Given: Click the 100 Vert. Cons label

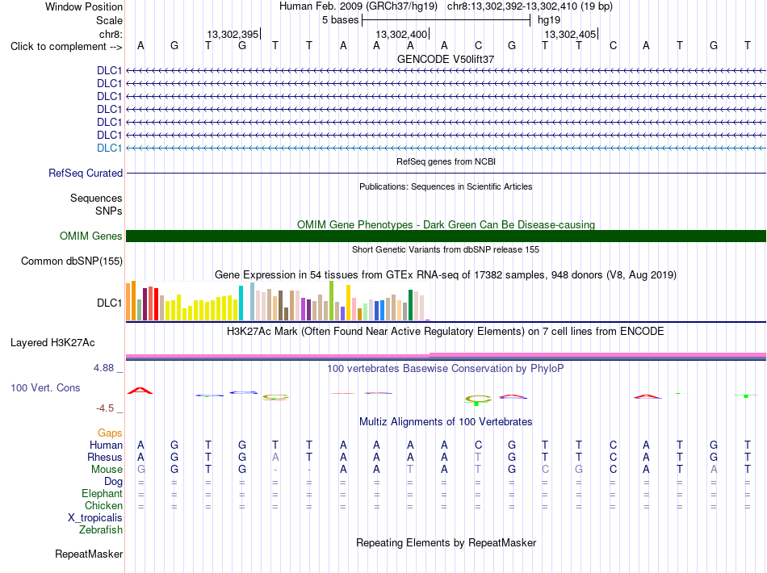Looking at the screenshot, I should [45, 387].
